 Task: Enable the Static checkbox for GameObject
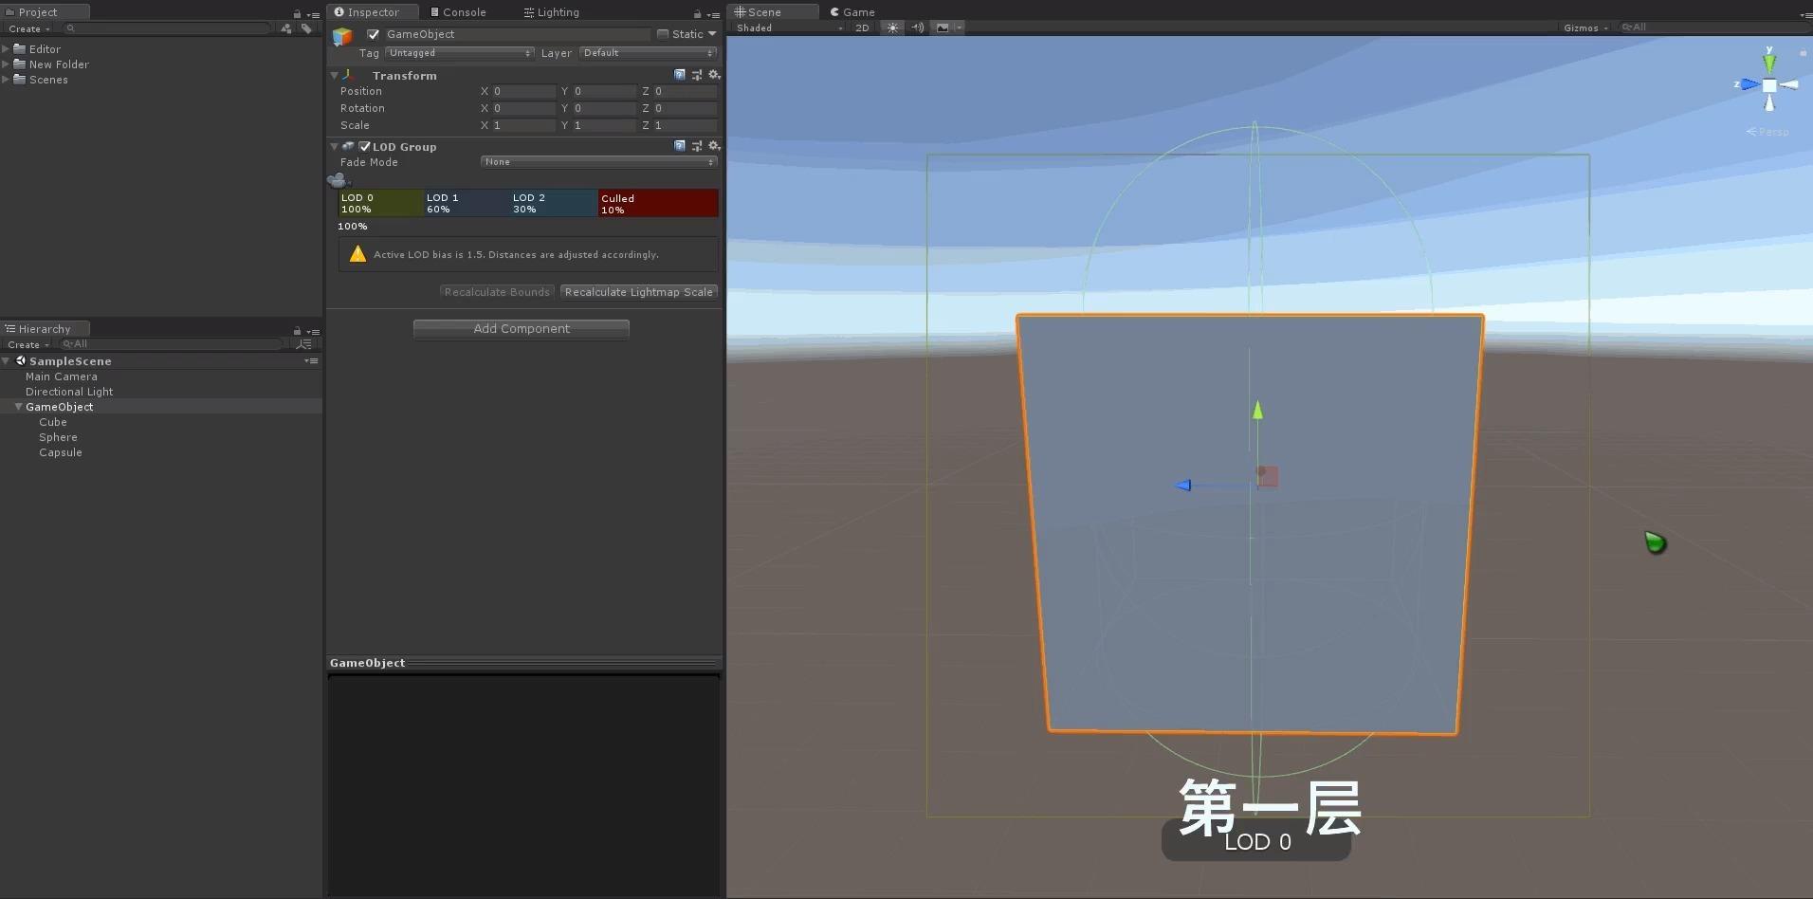[x=664, y=34]
